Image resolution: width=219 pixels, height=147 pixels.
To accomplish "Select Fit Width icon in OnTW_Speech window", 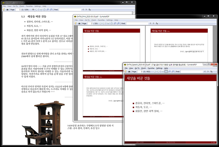I will coord(162,71).
